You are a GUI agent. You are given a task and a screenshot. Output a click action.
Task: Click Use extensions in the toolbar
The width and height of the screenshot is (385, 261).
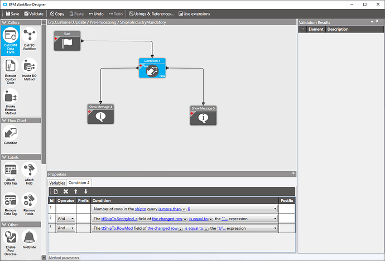click(194, 14)
